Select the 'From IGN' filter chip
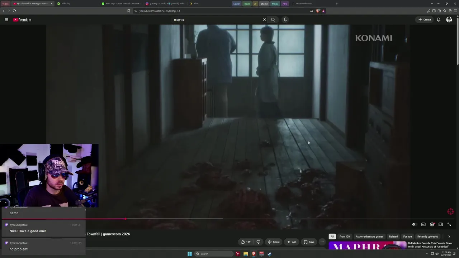This screenshot has width=459, height=258. coord(345,236)
